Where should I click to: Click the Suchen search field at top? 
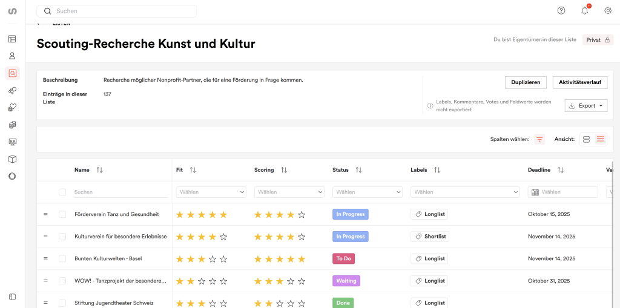117,11
